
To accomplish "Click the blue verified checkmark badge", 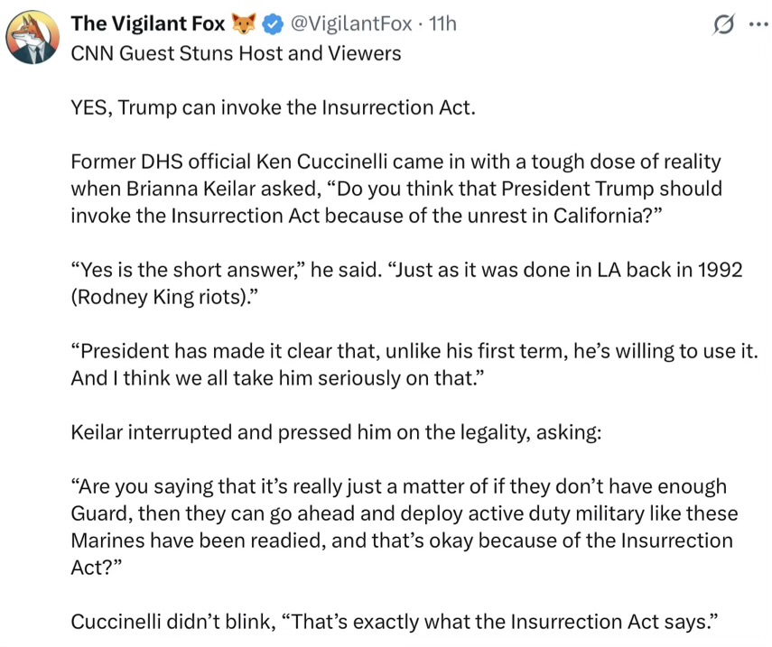I will click(x=273, y=24).
